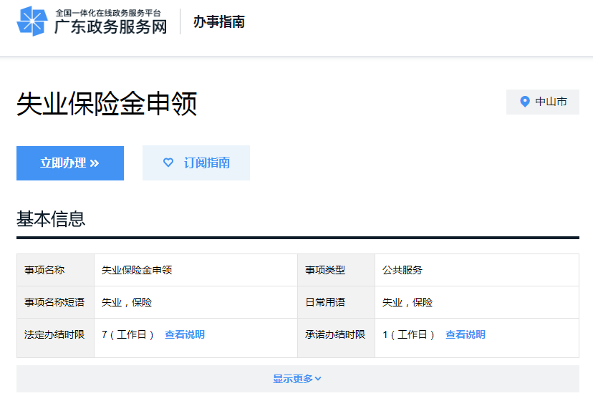Click the 全国一体化在线政务服务平台 tagline
Viewport: 593px width, 401px height.
(x=108, y=13)
